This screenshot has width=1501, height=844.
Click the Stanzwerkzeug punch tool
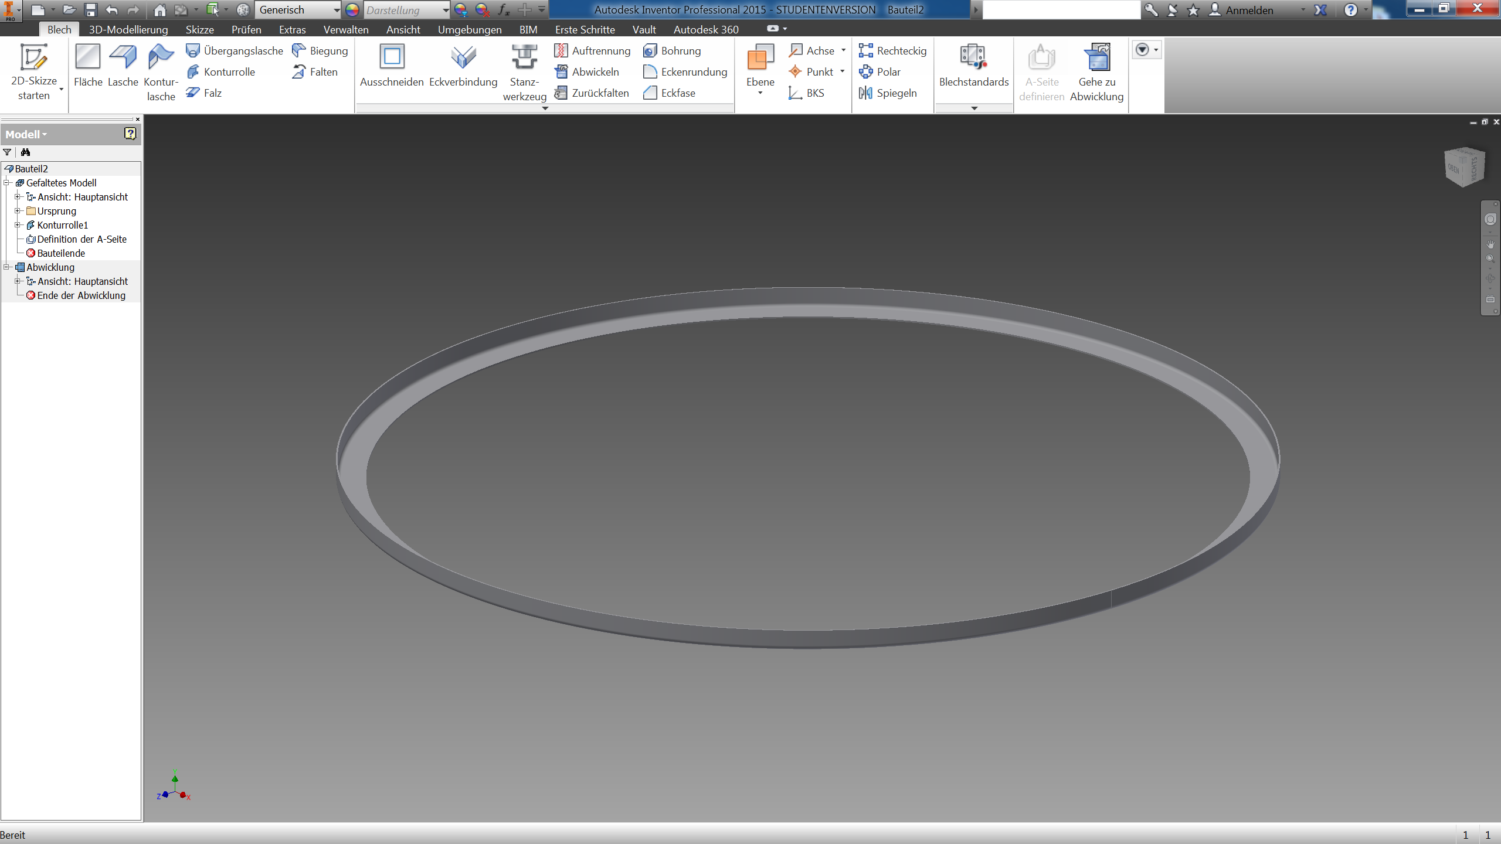(524, 72)
